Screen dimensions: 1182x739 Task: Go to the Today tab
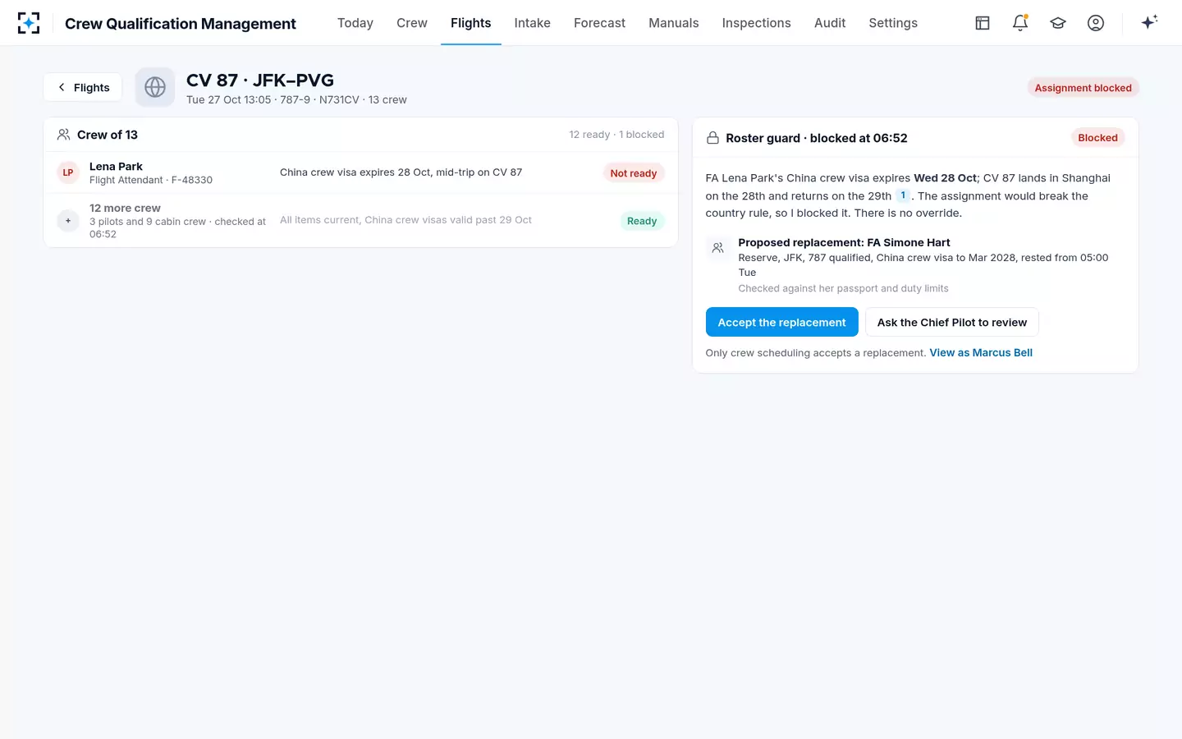pos(355,23)
